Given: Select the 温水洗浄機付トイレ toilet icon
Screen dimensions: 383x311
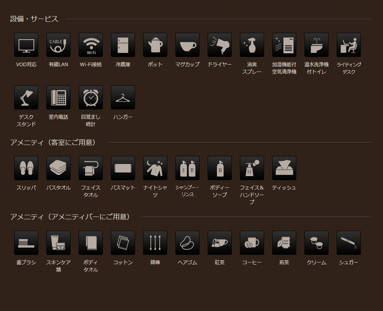Looking at the screenshot, I should tap(316, 45).
